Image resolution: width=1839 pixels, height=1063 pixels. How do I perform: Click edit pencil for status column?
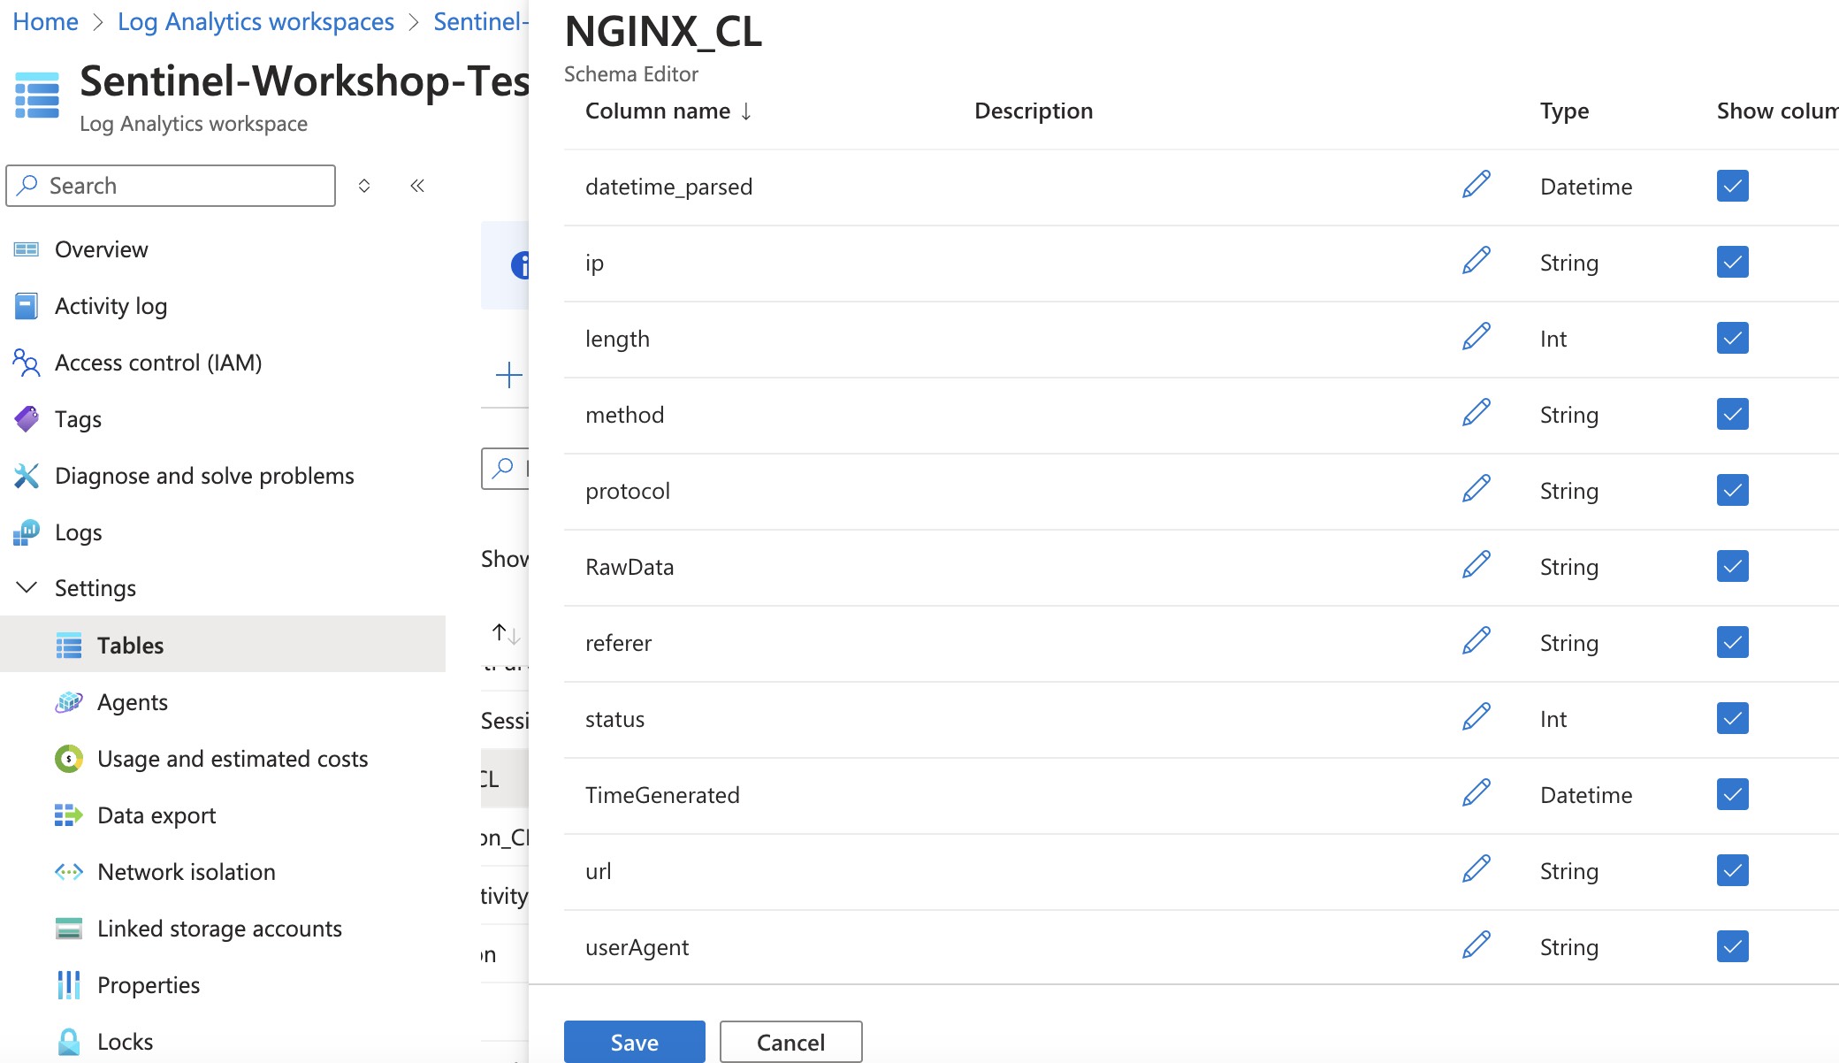[1476, 718]
